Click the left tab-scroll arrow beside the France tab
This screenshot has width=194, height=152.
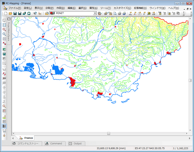click(13, 138)
